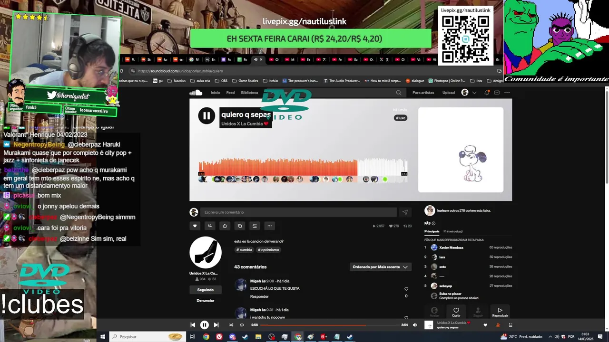609x342 pixels.
Task: Open the header three-dot settings menu
Action: pos(507,93)
